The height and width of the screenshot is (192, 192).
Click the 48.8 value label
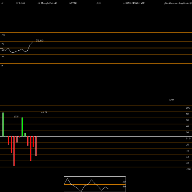16,117
